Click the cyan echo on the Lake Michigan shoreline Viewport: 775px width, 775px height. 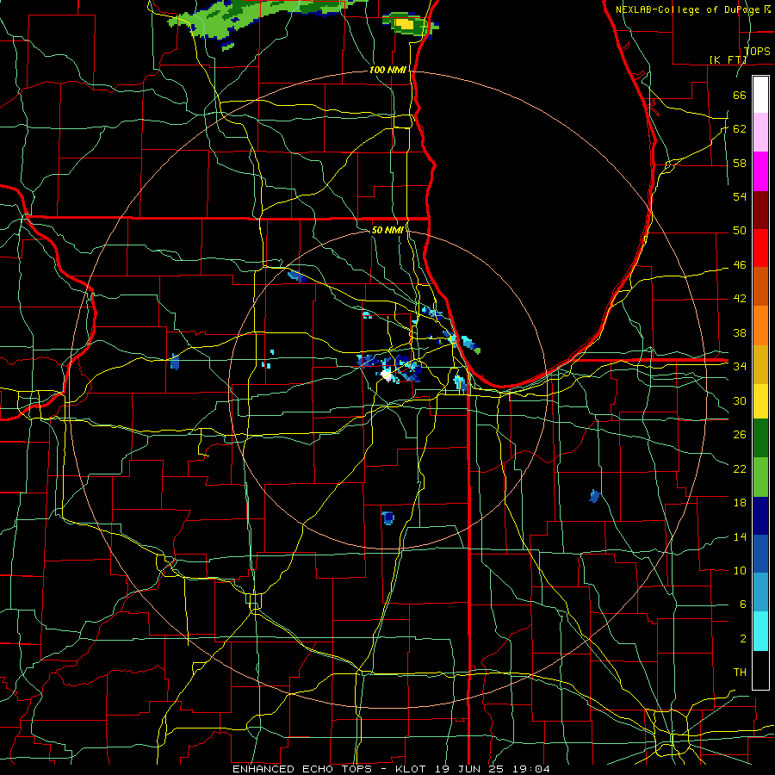coord(469,344)
